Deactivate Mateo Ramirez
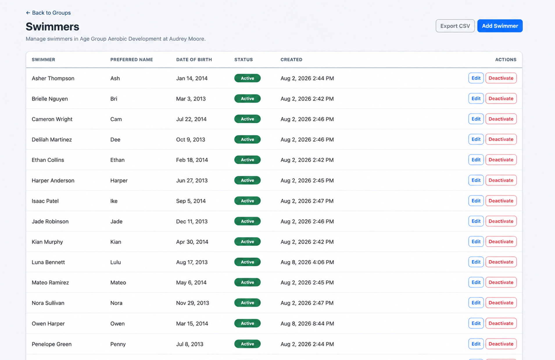The width and height of the screenshot is (555, 360). pyautogui.click(x=501, y=282)
